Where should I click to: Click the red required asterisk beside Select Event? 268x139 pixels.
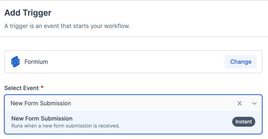point(42,88)
